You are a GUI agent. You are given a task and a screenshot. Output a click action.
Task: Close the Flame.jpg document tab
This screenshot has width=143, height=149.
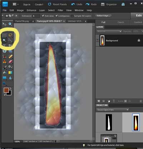64,21
